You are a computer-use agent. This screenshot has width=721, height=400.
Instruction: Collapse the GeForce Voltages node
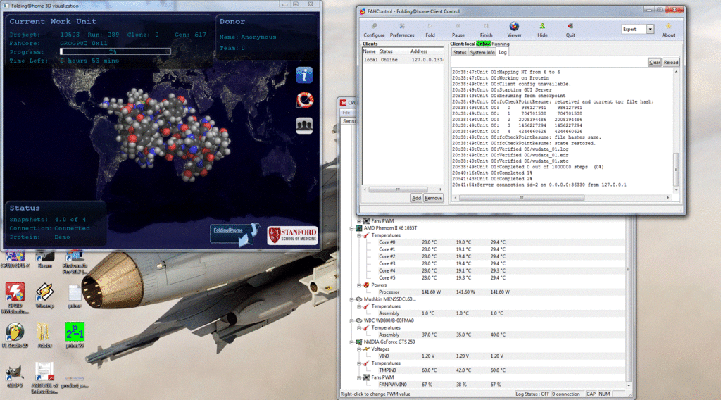click(359, 349)
